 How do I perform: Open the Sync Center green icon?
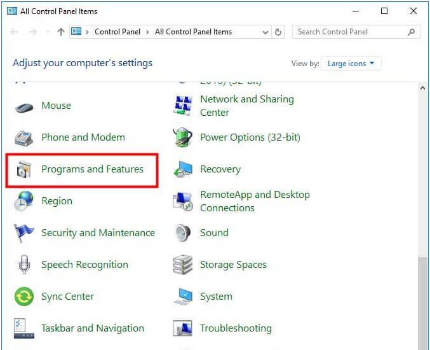point(24,297)
